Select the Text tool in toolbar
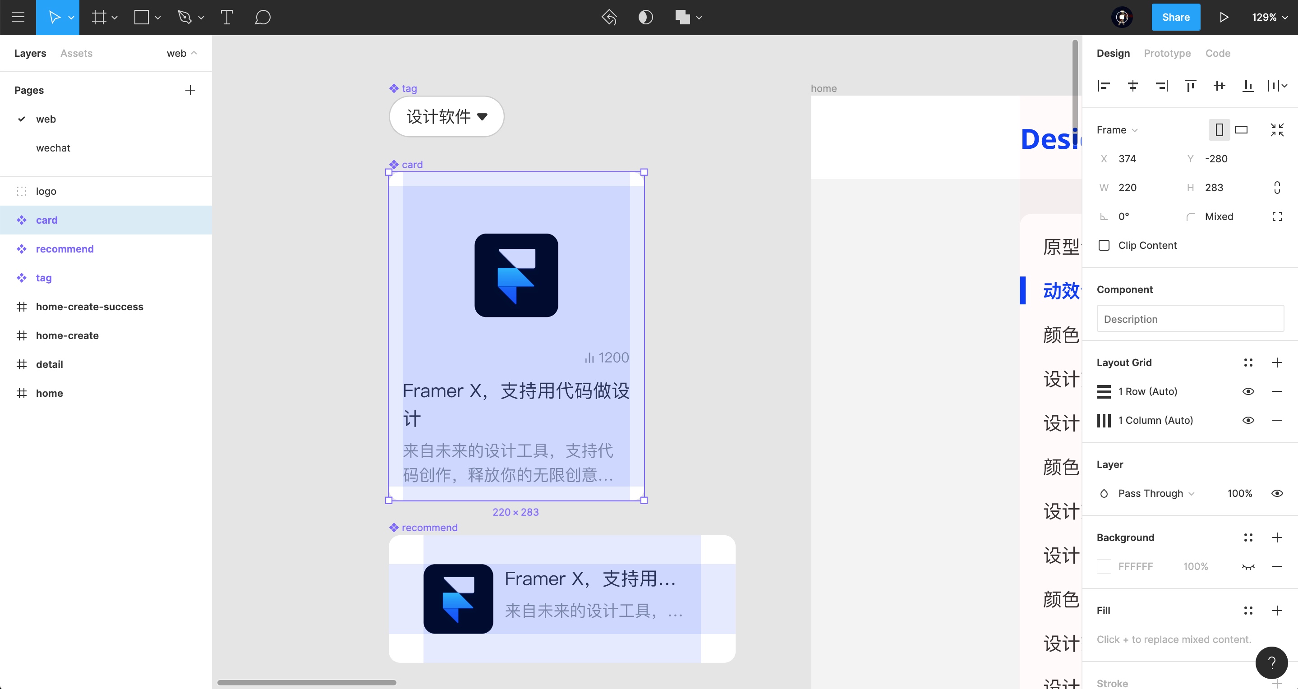The image size is (1298, 689). pyautogui.click(x=227, y=17)
